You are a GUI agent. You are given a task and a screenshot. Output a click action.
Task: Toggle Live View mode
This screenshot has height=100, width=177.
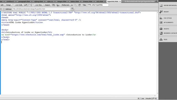(38, 5)
